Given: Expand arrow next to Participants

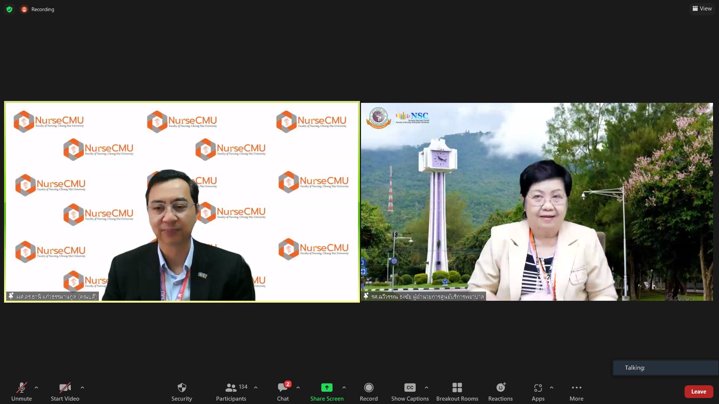Looking at the screenshot, I should (256, 388).
